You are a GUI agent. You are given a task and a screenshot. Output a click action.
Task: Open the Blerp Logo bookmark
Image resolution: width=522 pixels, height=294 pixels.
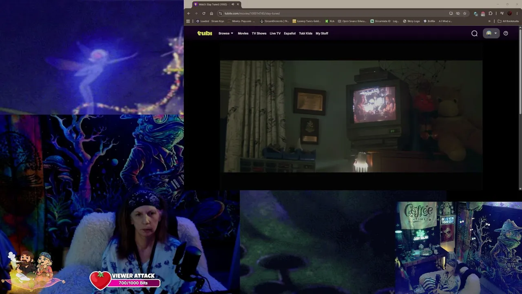click(411, 21)
